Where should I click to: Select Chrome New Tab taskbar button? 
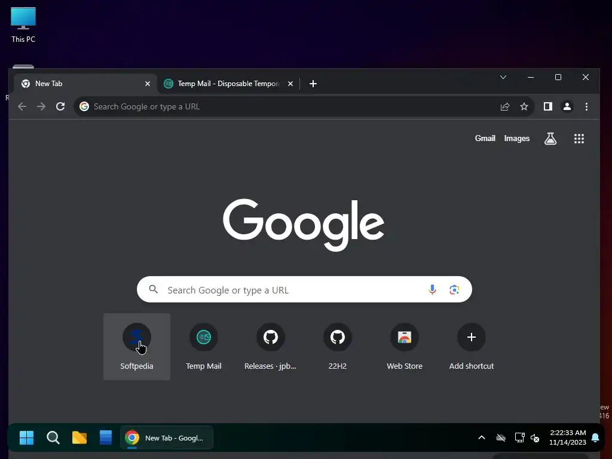pyautogui.click(x=167, y=438)
